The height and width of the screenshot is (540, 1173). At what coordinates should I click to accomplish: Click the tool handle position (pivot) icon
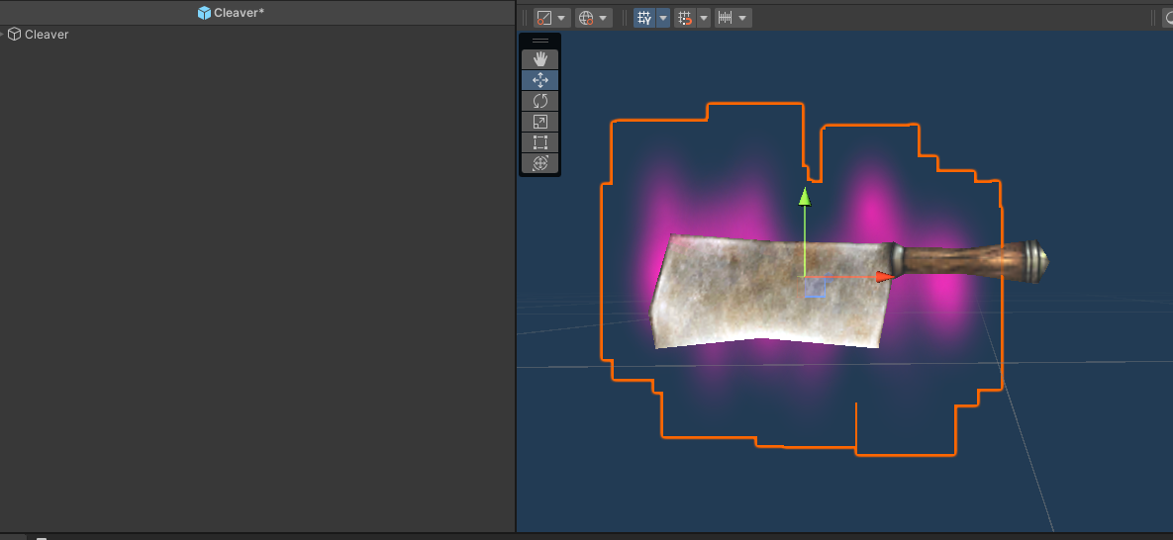click(544, 18)
